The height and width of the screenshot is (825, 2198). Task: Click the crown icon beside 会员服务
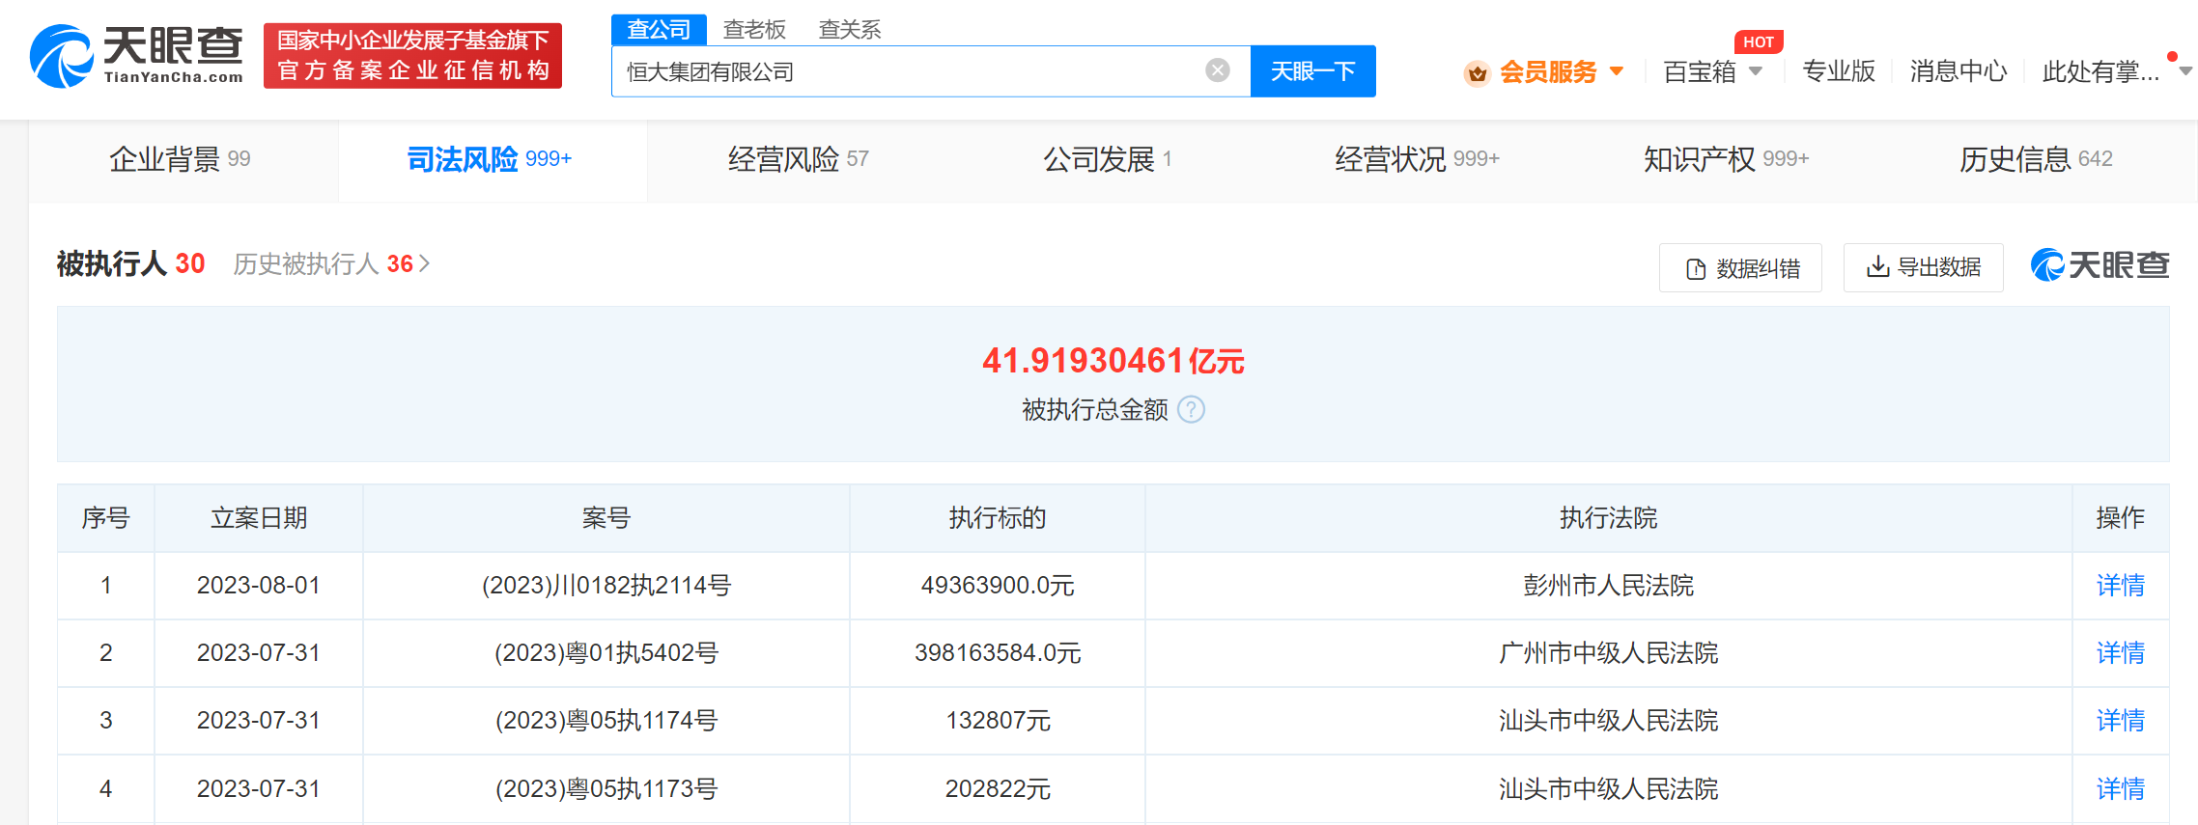coord(1477,73)
